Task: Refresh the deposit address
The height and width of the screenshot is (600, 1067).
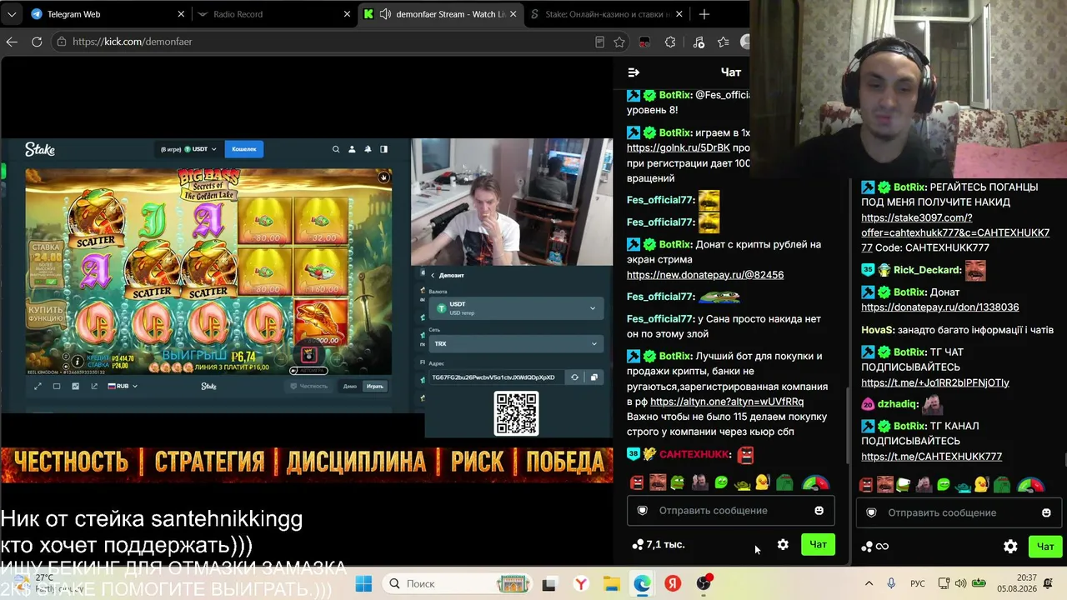Action: pos(574,377)
